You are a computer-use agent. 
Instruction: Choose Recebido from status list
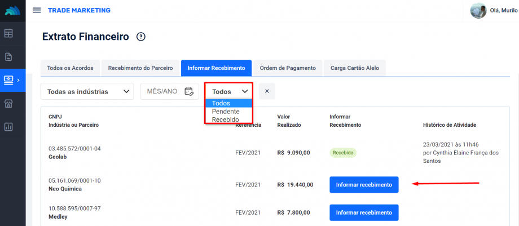pos(225,119)
